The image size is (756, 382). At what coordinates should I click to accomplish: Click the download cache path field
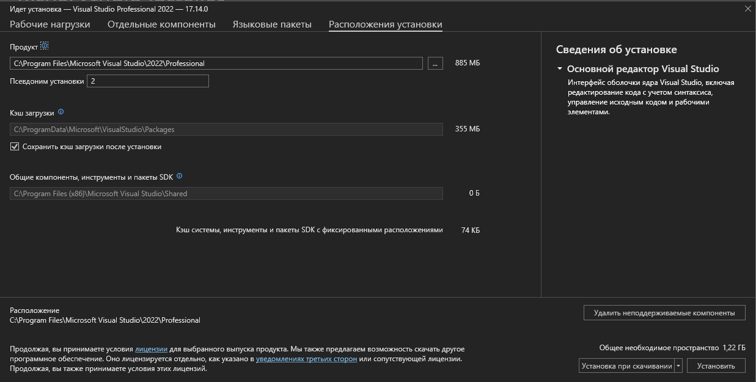pyautogui.click(x=226, y=129)
